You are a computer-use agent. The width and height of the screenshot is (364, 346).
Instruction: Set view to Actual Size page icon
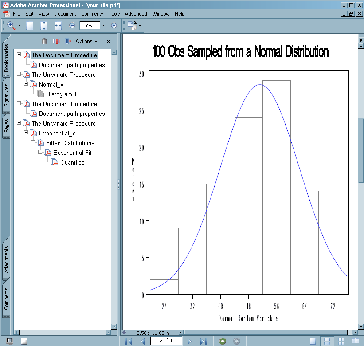pos(29,26)
